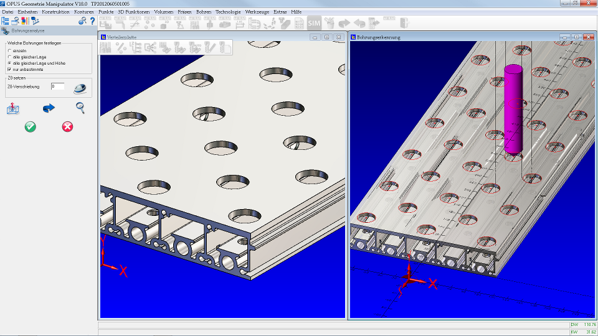Open the Technologie menu
The width and height of the screenshot is (598, 336).
228,12
